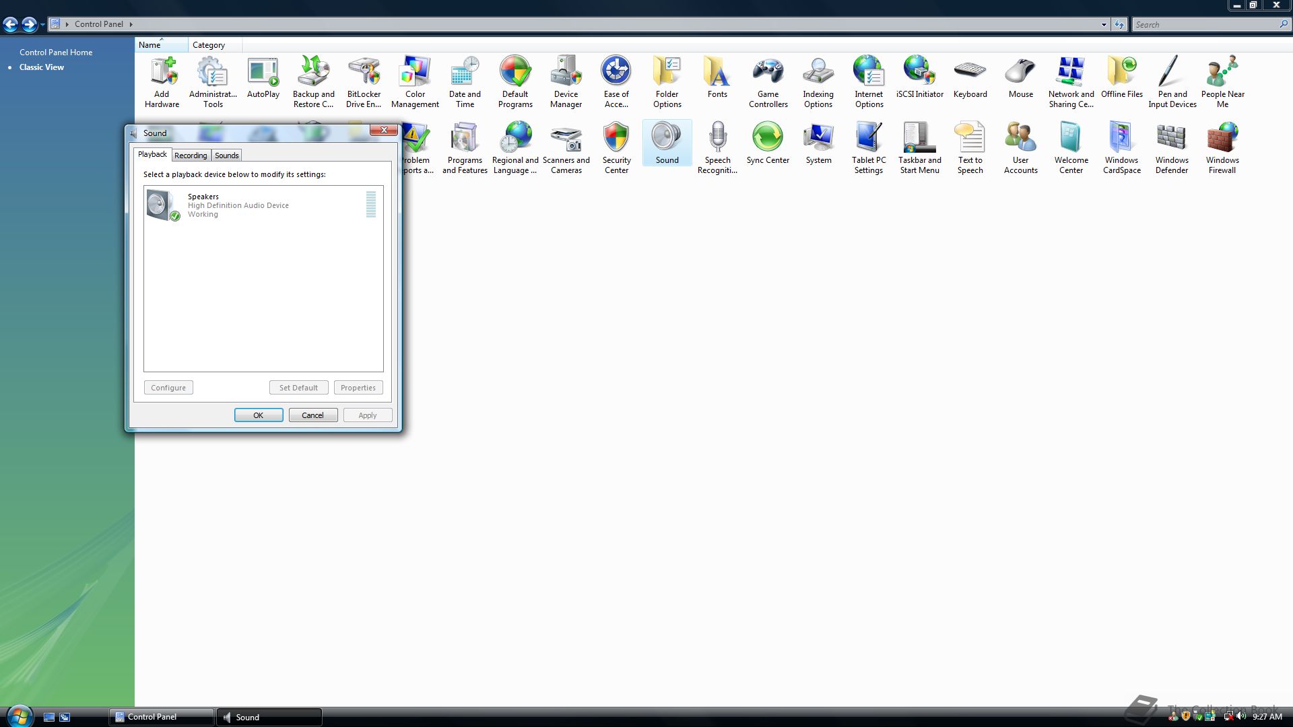Click the Back navigation button
The height and width of the screenshot is (727, 1293).
[x=11, y=25]
